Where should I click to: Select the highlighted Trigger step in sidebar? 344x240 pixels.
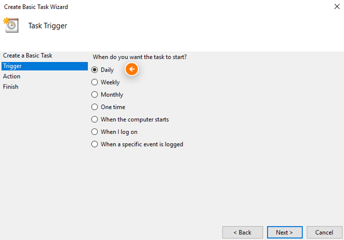click(44, 66)
